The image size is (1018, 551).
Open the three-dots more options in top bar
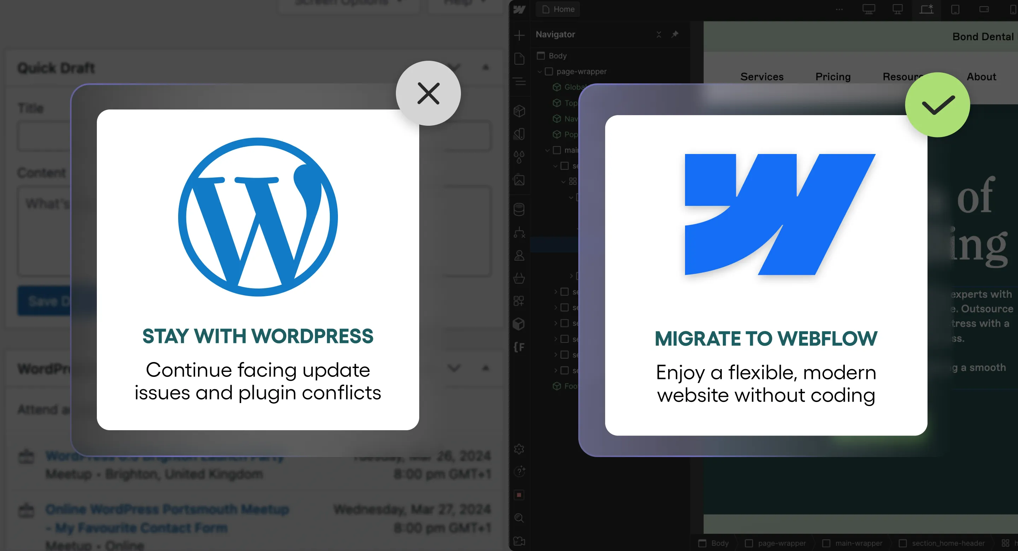coord(839,9)
